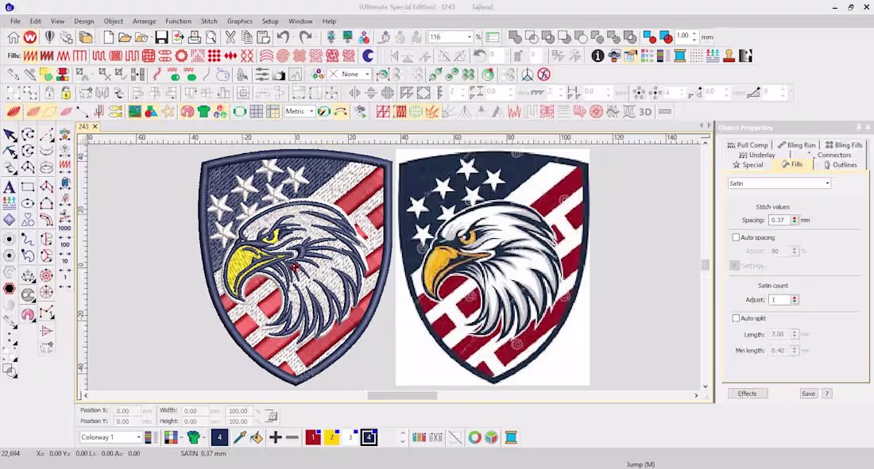
Task: Click the blue crescent fill icon
Action: coord(369,56)
